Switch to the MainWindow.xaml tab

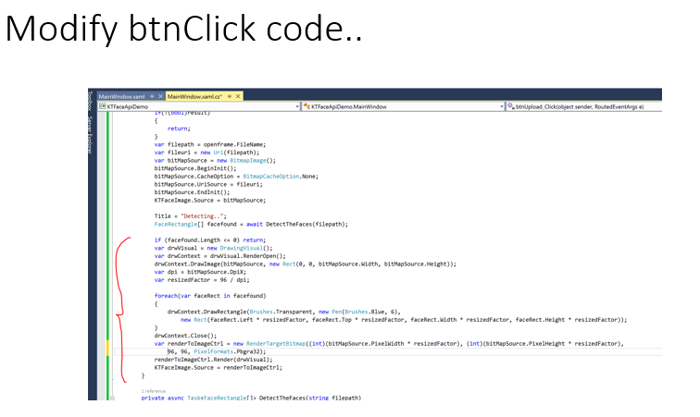click(x=120, y=96)
